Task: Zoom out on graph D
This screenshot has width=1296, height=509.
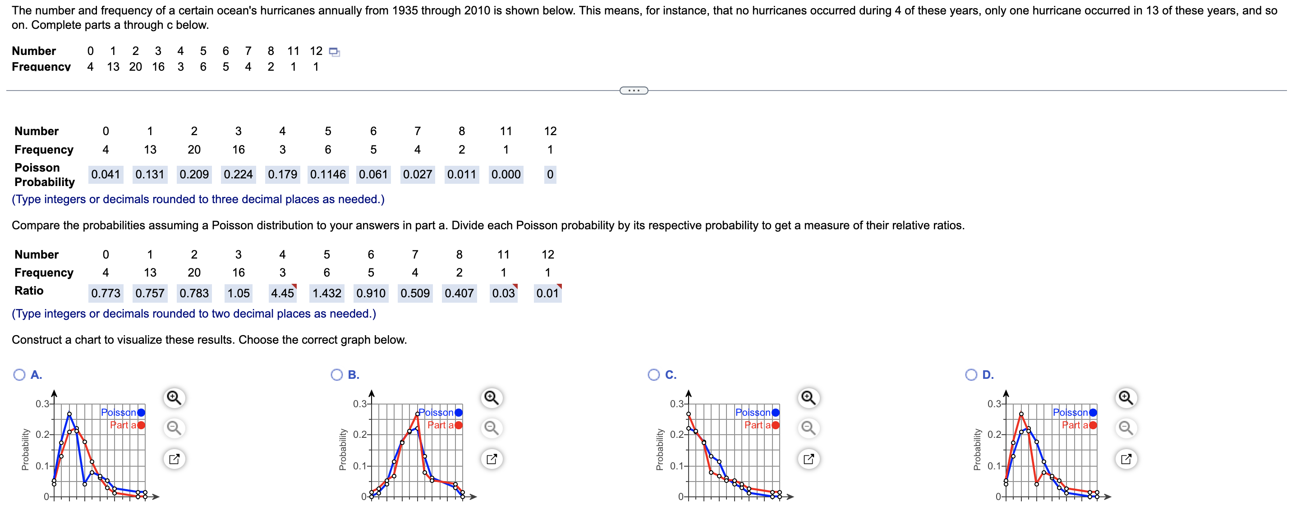Action: click(1126, 428)
